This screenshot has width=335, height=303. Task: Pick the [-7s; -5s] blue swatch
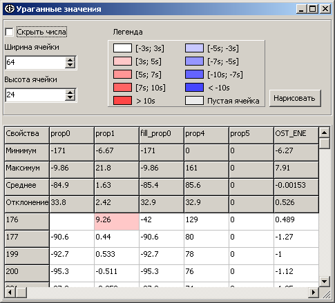(194, 61)
